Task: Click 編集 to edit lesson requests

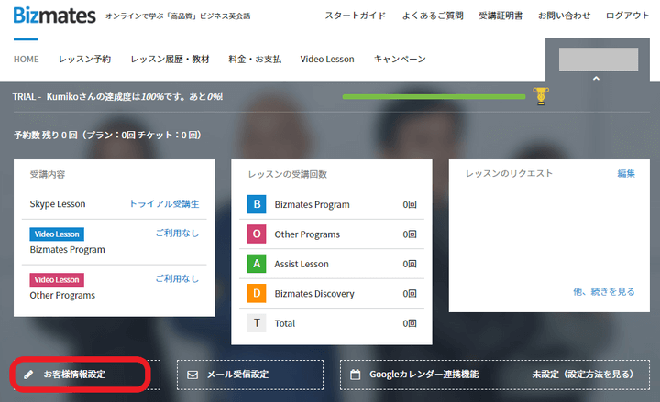Action: click(x=626, y=174)
